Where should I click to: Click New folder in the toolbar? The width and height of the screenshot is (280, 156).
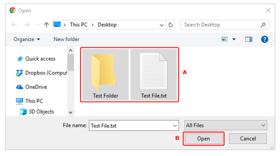click(x=66, y=39)
